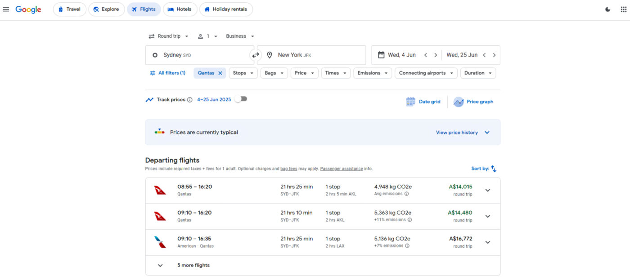
Task: Click the calendar icon in departure date
Action: [381, 55]
